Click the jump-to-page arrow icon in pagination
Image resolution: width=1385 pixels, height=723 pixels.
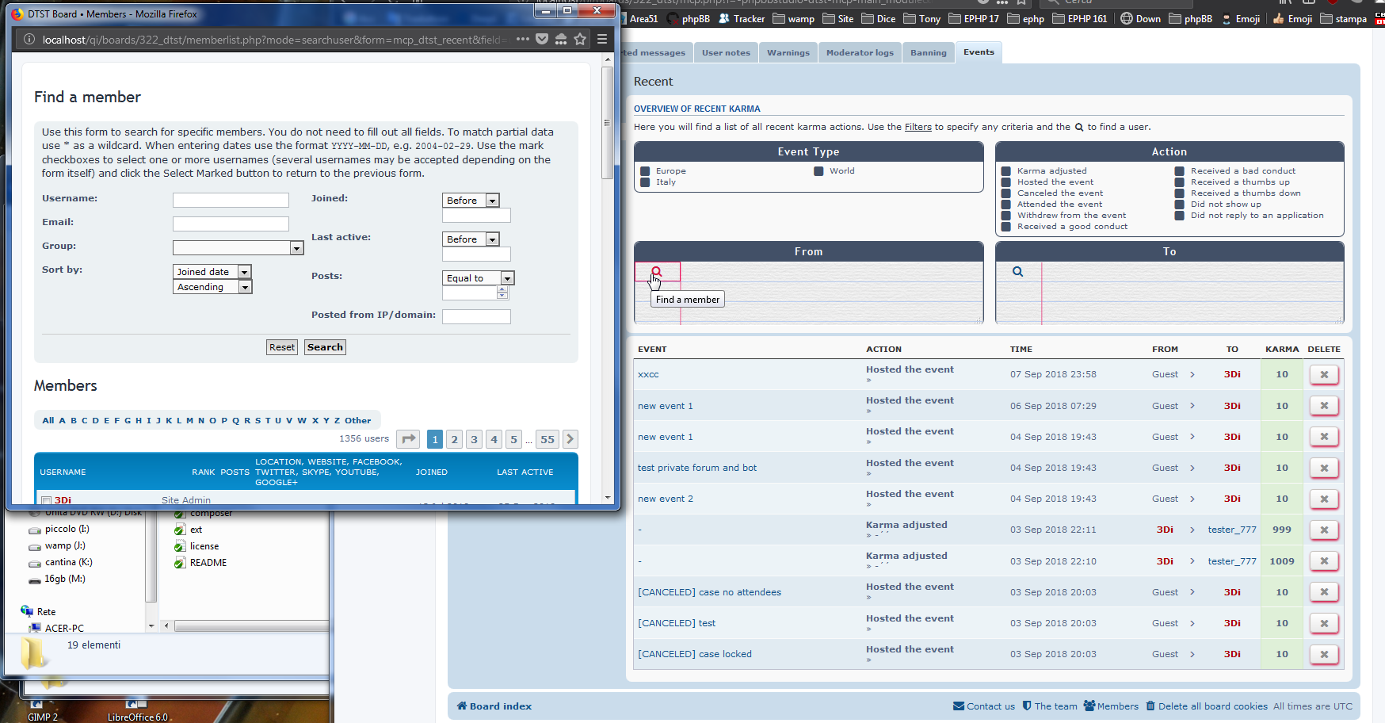point(408,439)
